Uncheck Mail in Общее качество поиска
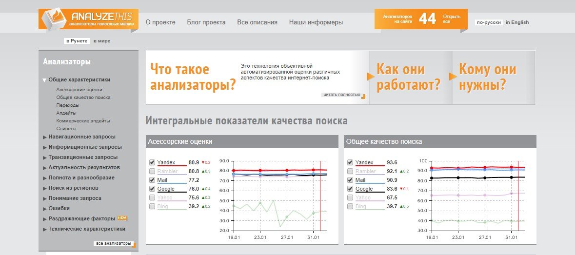The height and width of the screenshot is (255, 575). click(350, 180)
